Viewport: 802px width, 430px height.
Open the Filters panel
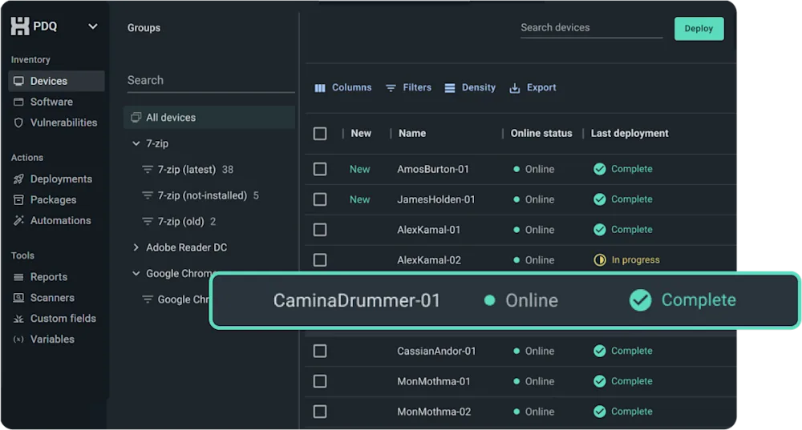coord(408,88)
